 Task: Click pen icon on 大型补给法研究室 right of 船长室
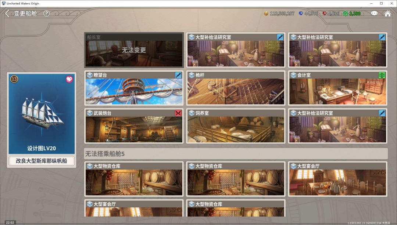tap(280, 37)
